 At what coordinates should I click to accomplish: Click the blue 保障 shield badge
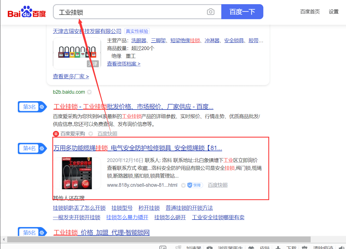click(x=195, y=185)
